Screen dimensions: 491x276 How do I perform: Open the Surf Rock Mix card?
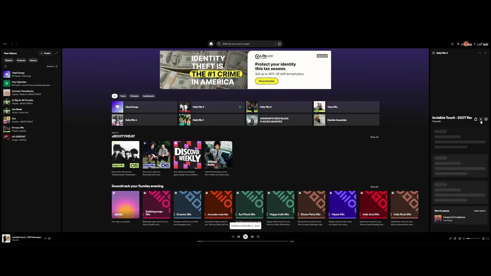tap(249, 207)
